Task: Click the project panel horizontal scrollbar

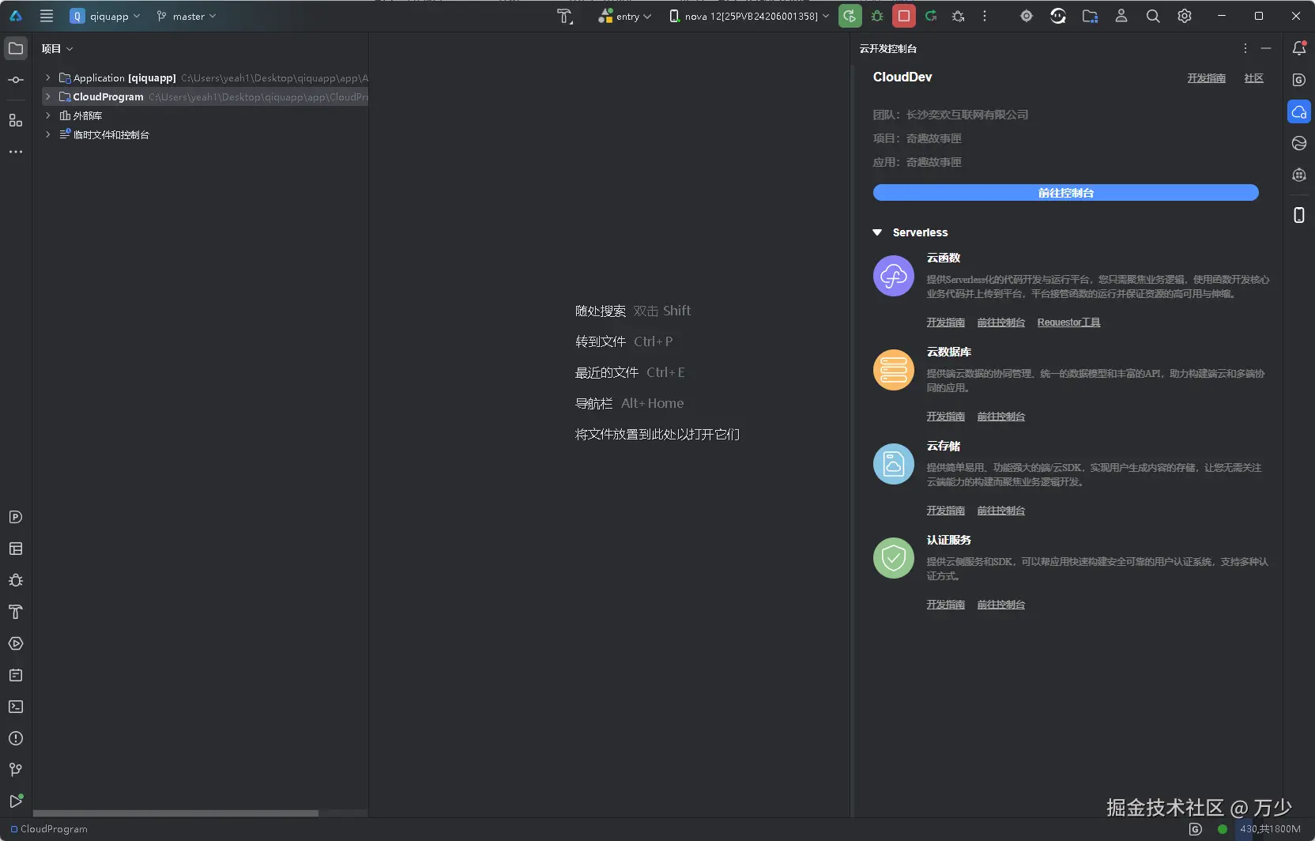Action: [175, 813]
